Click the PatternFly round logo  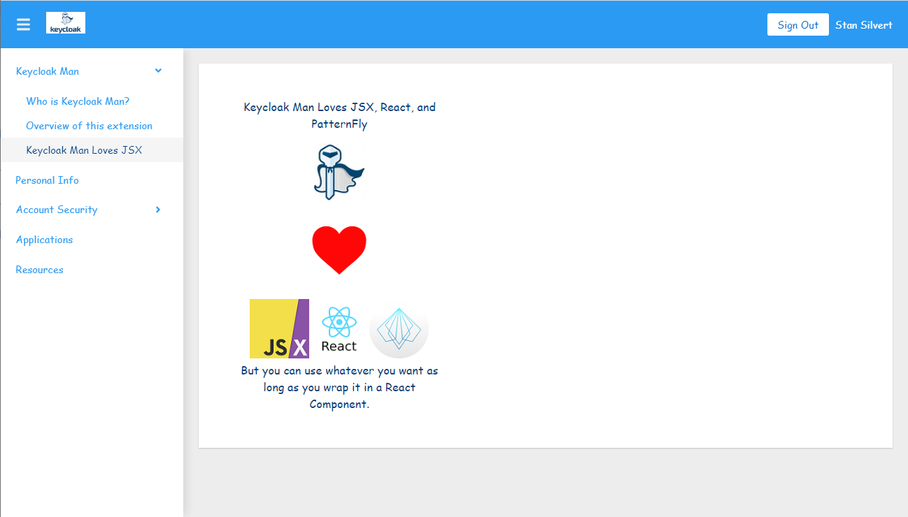pyautogui.click(x=399, y=329)
